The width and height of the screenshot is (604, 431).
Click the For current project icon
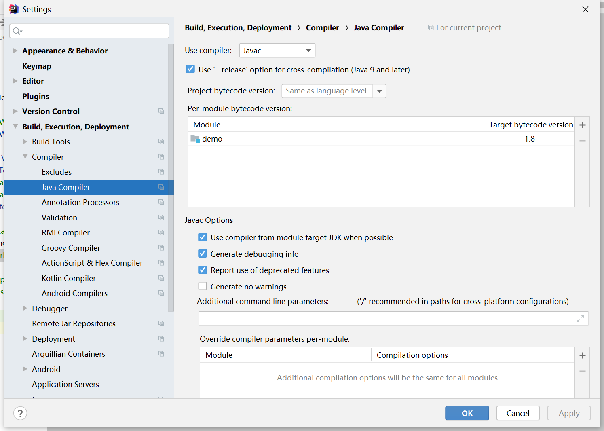(431, 27)
